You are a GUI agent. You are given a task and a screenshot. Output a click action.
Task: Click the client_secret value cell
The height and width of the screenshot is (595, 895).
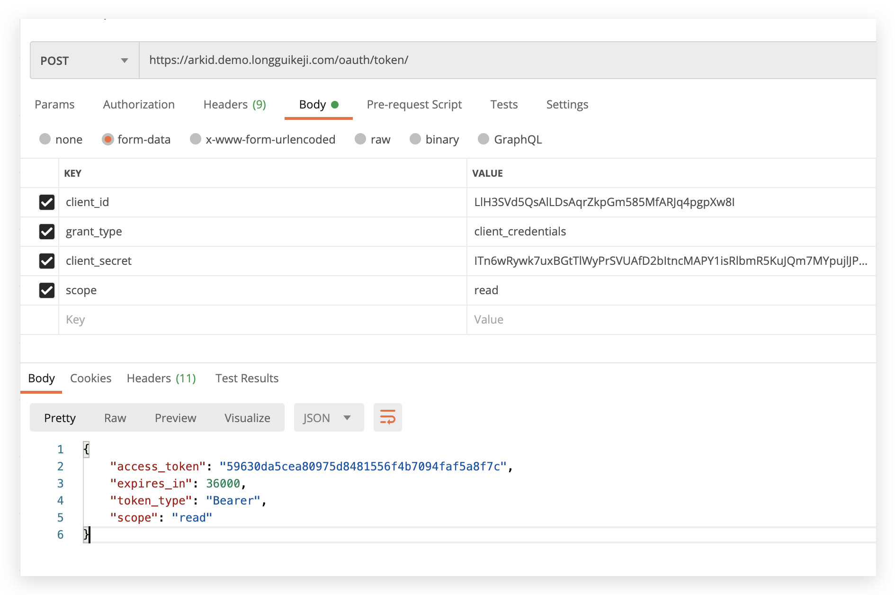tap(670, 261)
